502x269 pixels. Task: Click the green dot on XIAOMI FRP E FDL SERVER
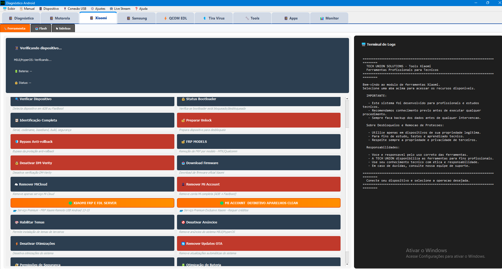[70, 203]
